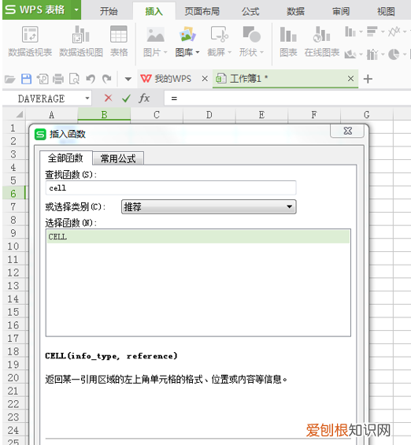Expand quick access toolbar customize arrow

tap(128, 79)
